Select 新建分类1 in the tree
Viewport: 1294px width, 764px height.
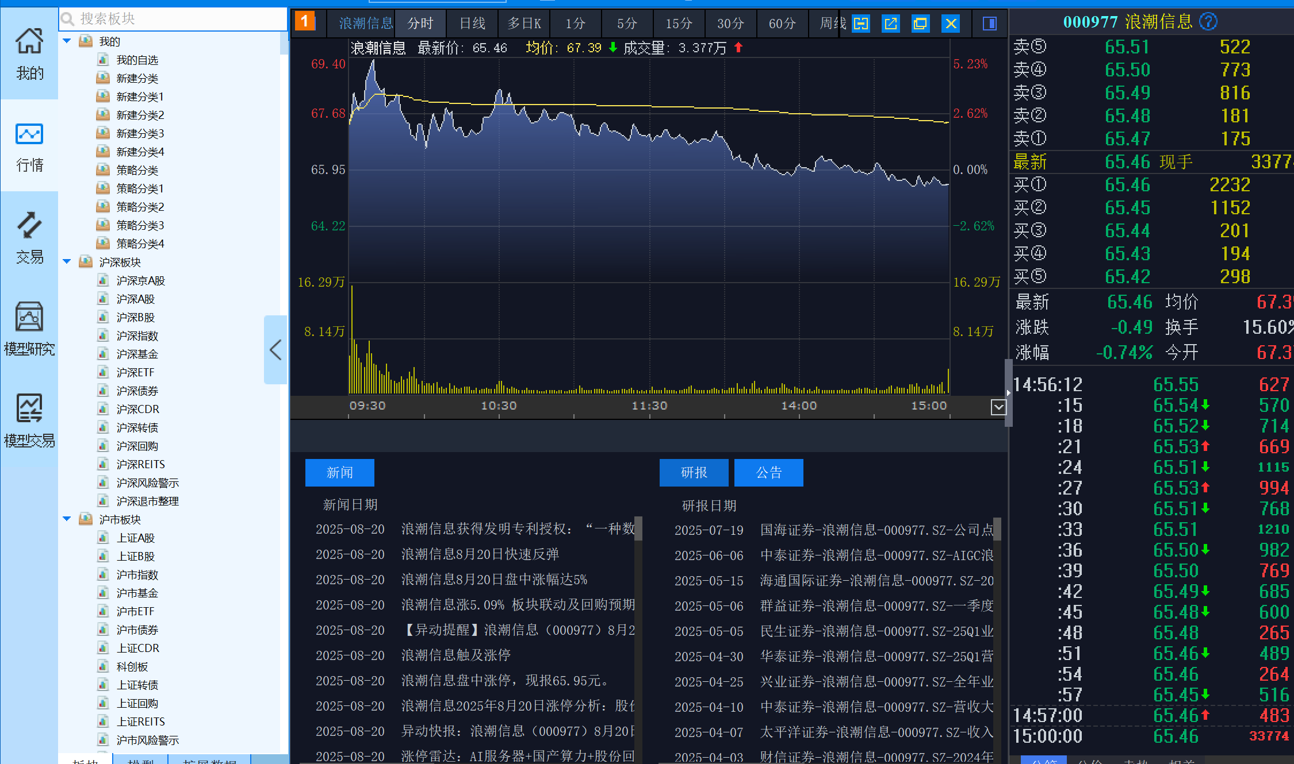140,97
